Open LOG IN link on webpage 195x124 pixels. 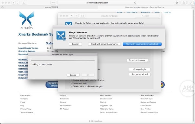(167, 12)
